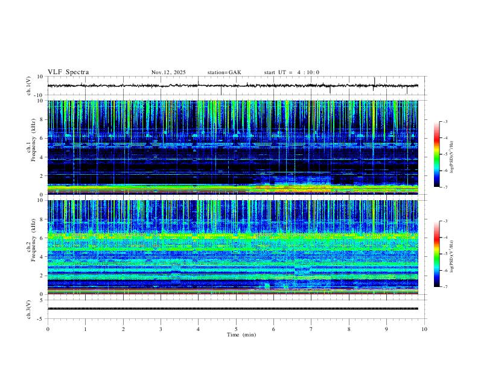Screen dimensions: 478x369
Task: Click time-axis tick label "9"
Action: coord(386,329)
